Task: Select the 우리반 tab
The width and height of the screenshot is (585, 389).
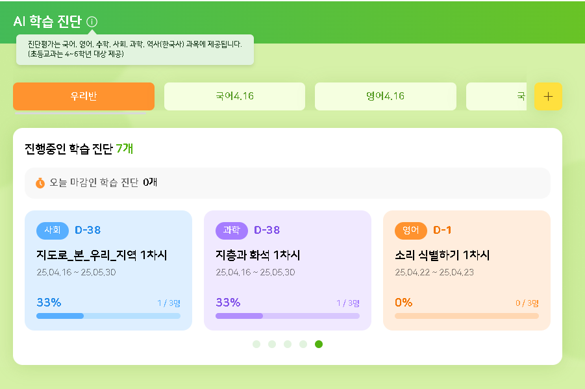Action: (84, 97)
